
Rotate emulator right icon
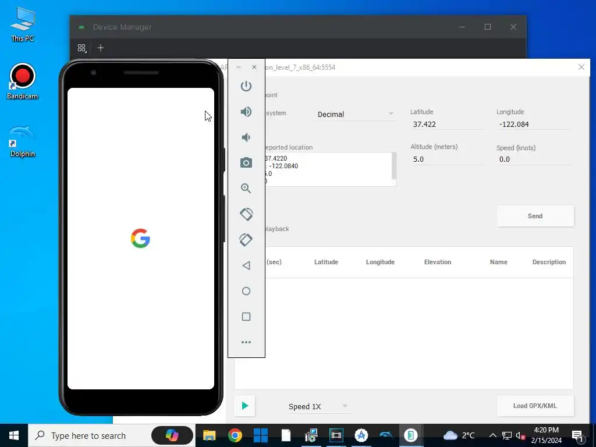(246, 239)
